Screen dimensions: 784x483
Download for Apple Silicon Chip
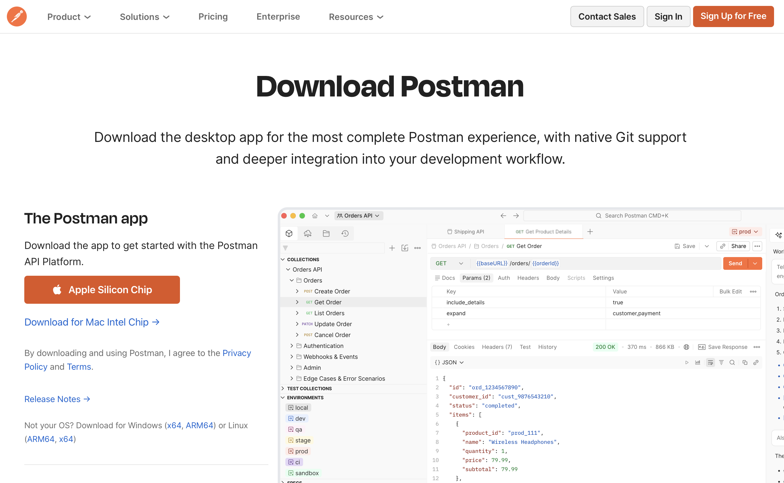tap(102, 290)
